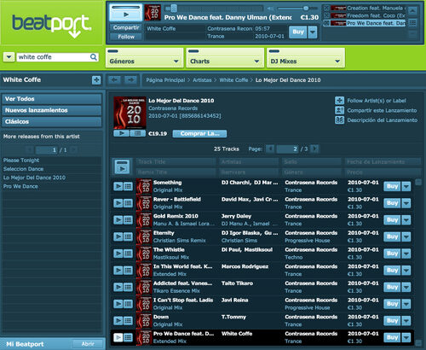Click the plus icon beside White Coffe heading
The image size is (426, 350).
click(96, 80)
